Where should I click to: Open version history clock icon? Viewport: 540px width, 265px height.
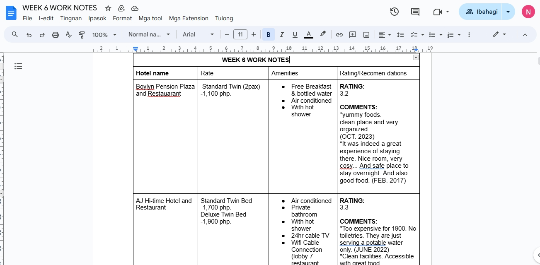[x=395, y=12]
